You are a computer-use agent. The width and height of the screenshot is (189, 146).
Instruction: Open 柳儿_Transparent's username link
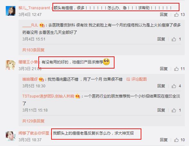[34, 8]
